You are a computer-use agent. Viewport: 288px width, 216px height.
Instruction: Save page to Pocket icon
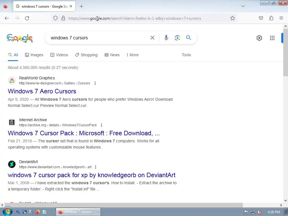pyautogui.click(x=261, y=18)
